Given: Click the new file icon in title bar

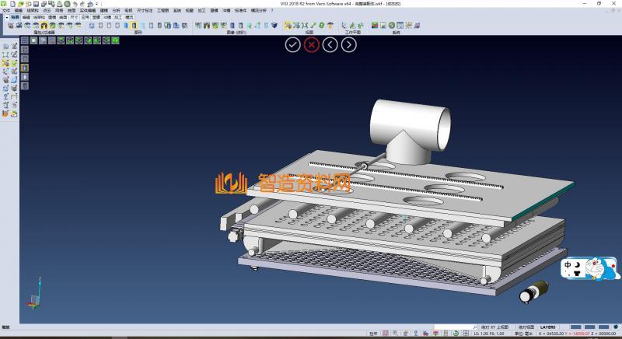Looking at the screenshot, I should point(13,3).
